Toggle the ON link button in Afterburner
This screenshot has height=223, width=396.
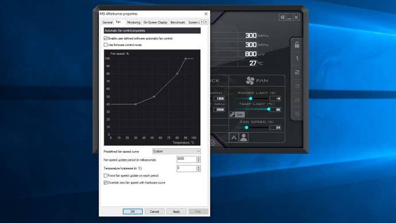[240, 114]
